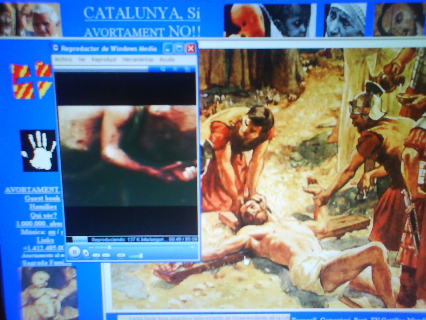Open the Ver menu
This screenshot has height=320, width=426.
click(x=82, y=59)
